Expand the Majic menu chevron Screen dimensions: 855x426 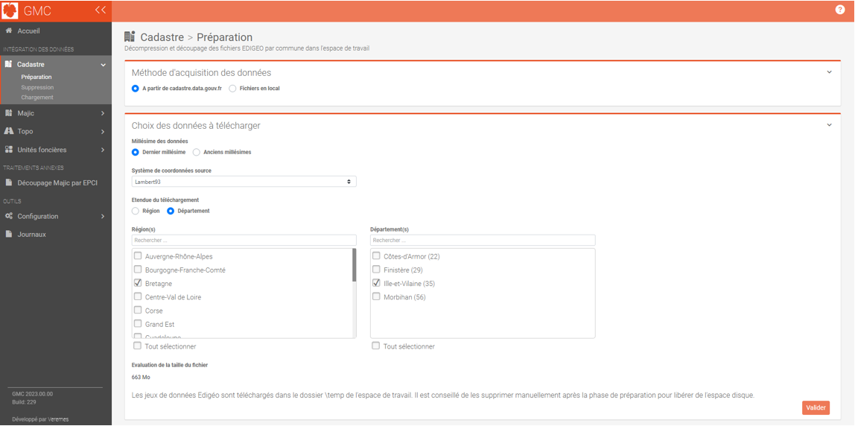[103, 113]
